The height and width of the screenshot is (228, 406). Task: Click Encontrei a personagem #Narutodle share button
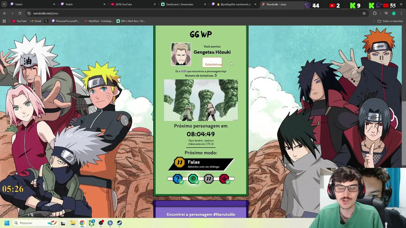pyautogui.click(x=201, y=214)
